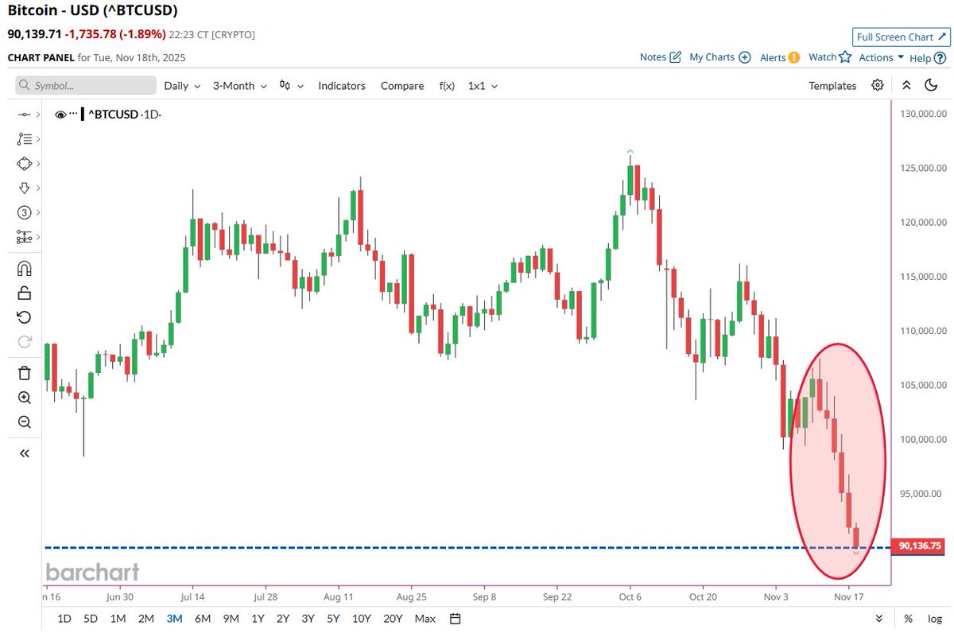The image size is (954, 633).
Task: Select the 9M time range
Action: [231, 618]
